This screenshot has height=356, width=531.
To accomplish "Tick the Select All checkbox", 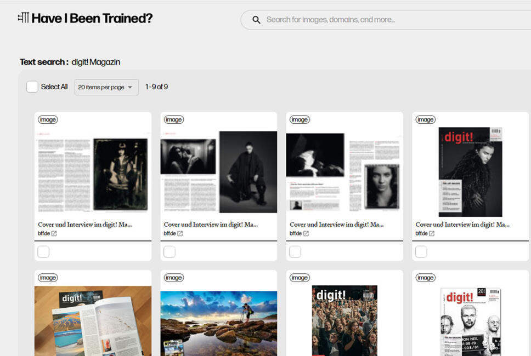I will point(32,87).
